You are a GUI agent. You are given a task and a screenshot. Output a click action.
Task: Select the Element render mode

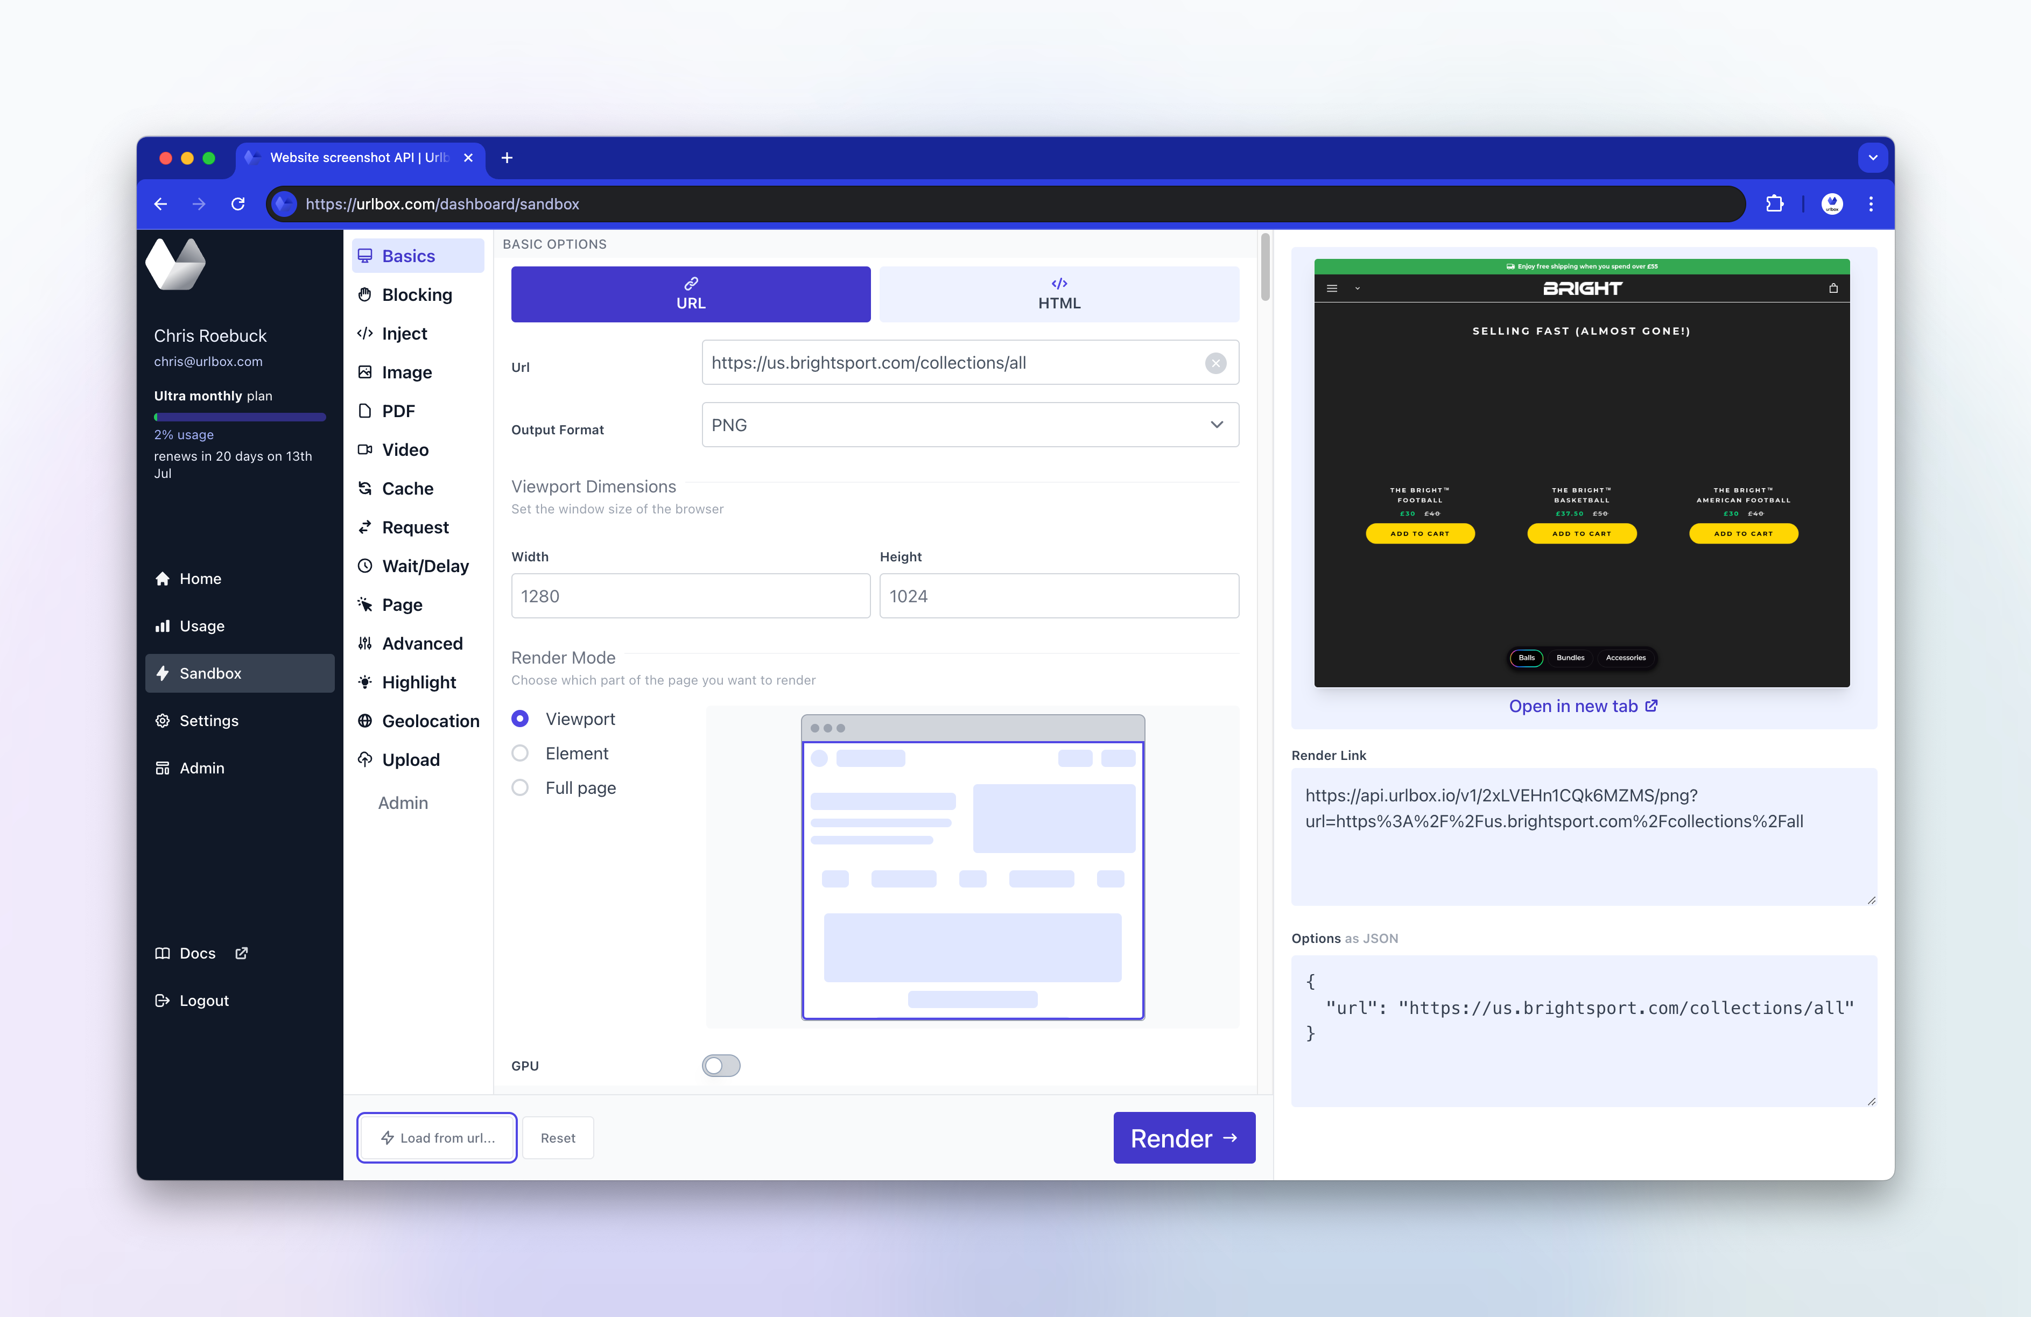(519, 753)
